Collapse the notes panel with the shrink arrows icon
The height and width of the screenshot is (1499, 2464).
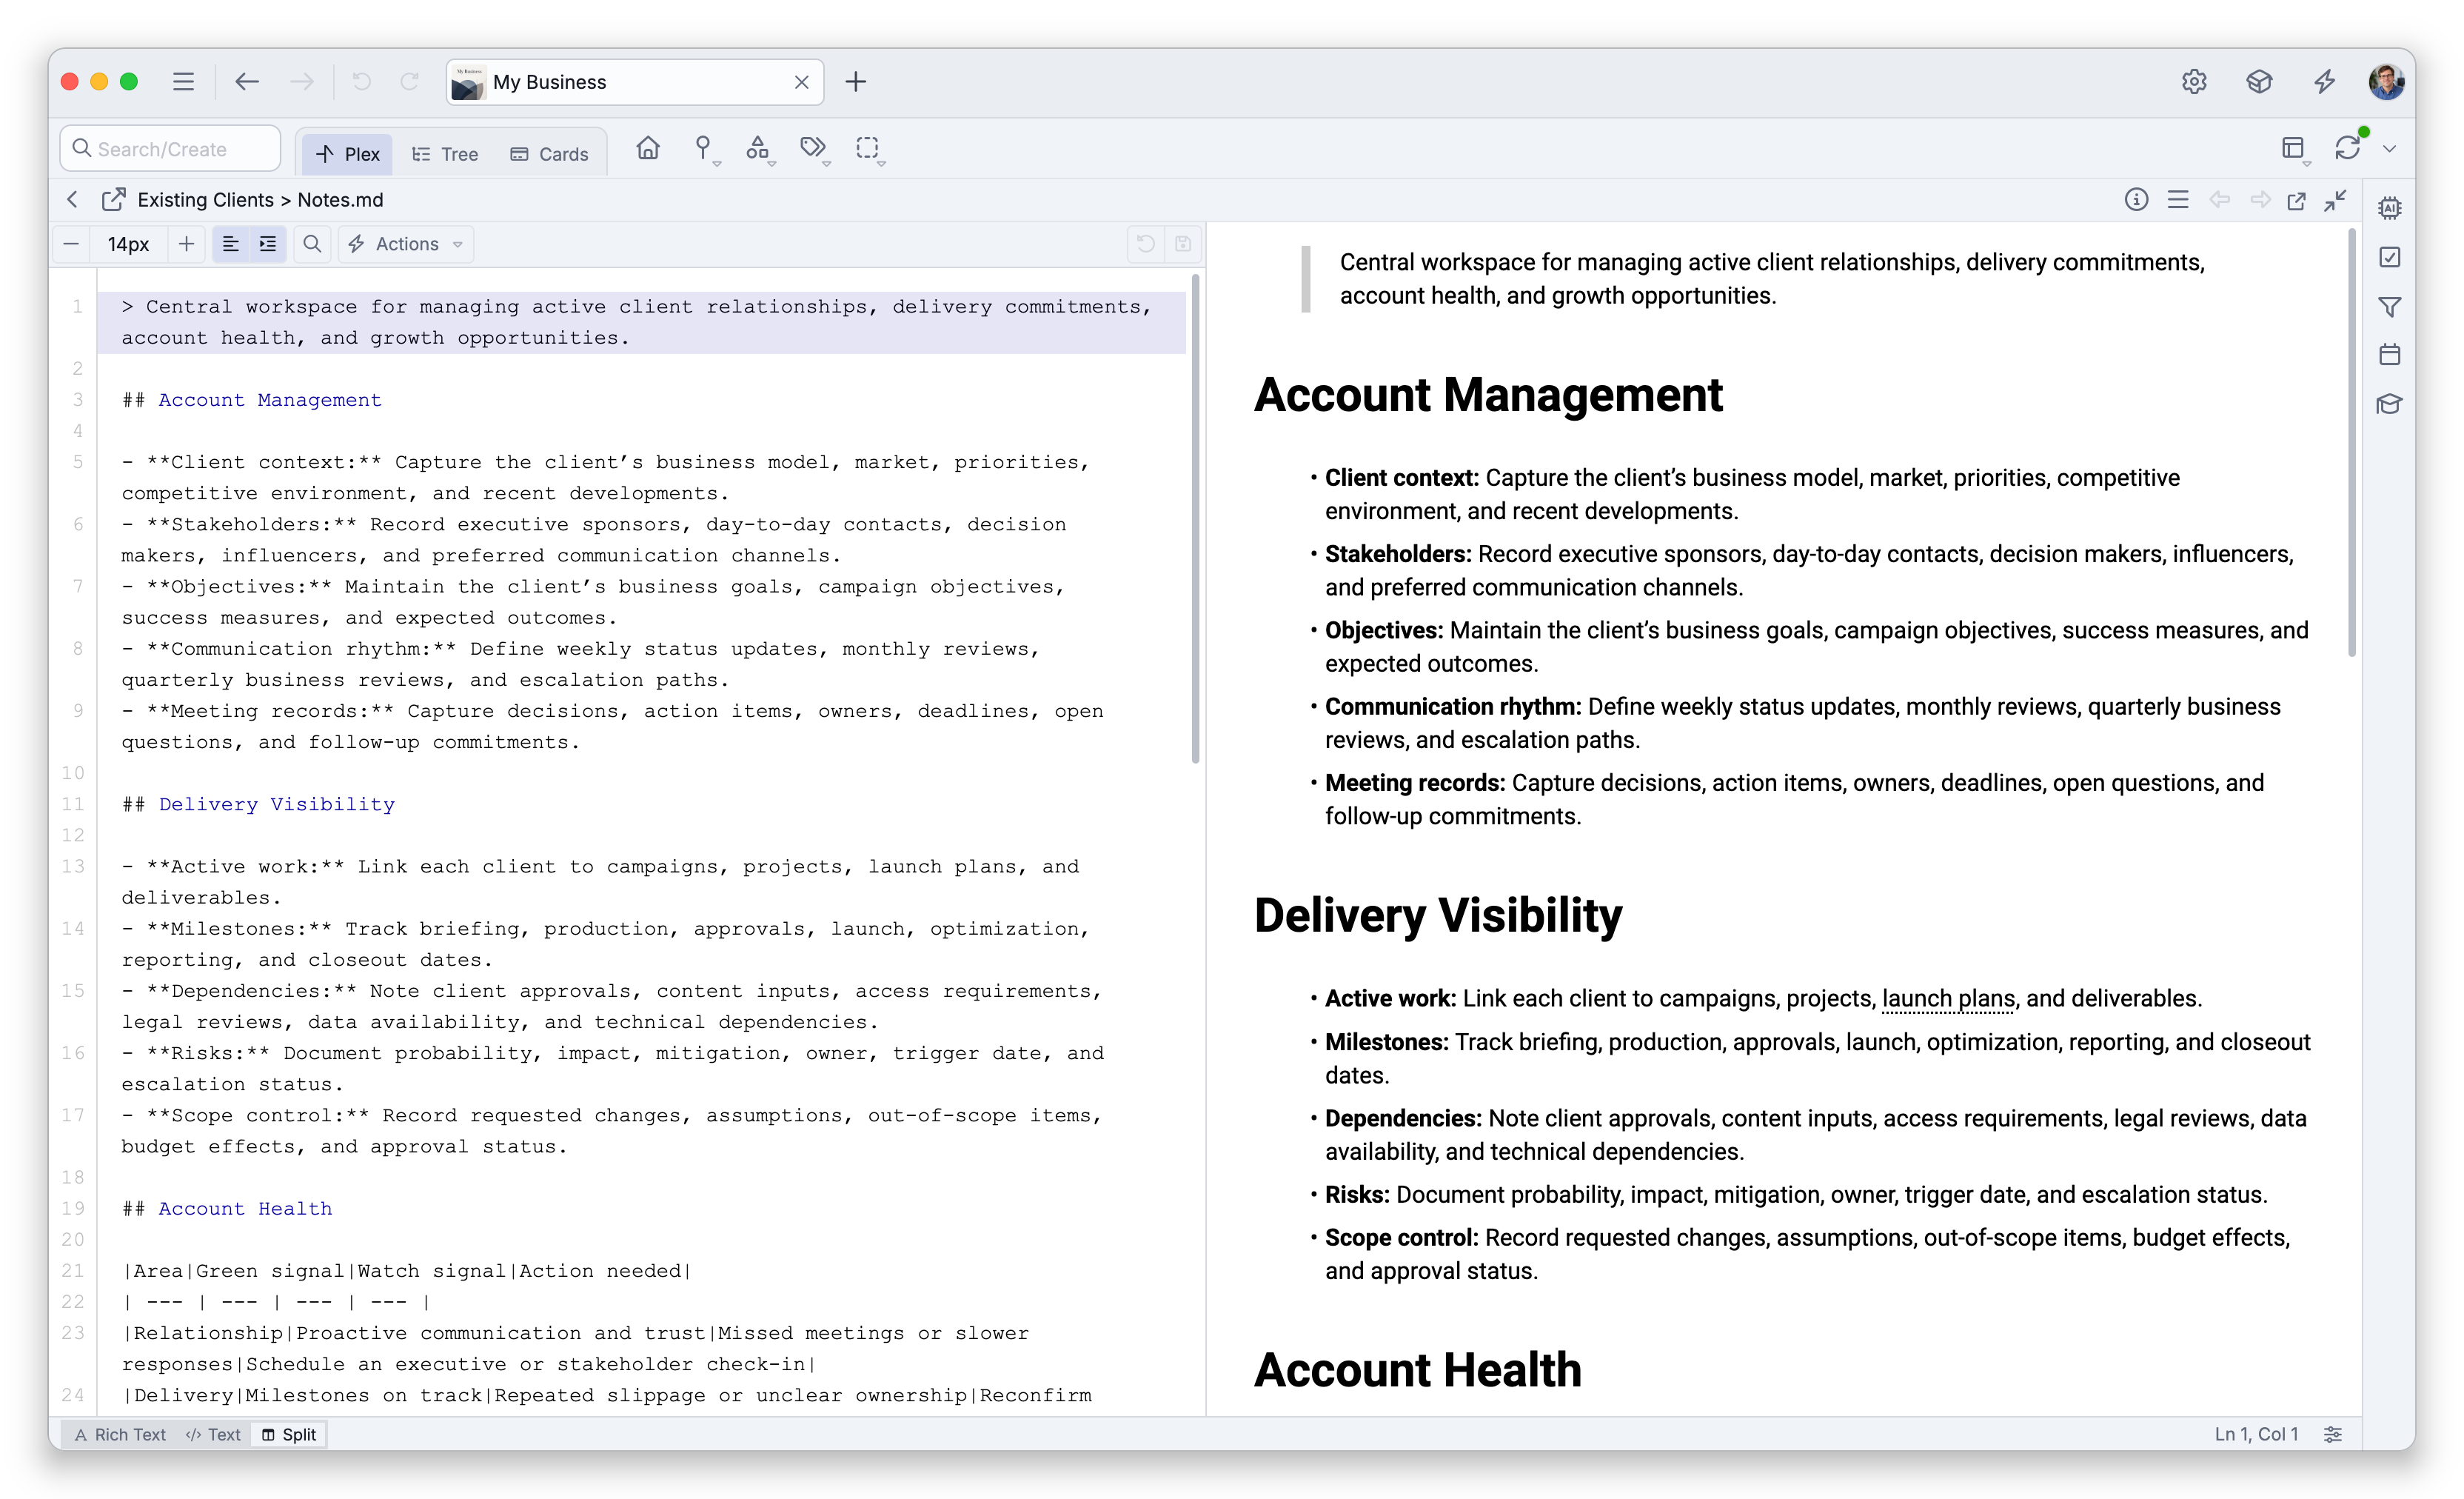(x=2336, y=200)
